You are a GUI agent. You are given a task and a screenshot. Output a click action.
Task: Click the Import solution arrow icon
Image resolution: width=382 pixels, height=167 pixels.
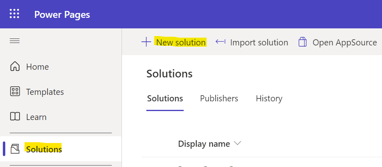tap(221, 42)
